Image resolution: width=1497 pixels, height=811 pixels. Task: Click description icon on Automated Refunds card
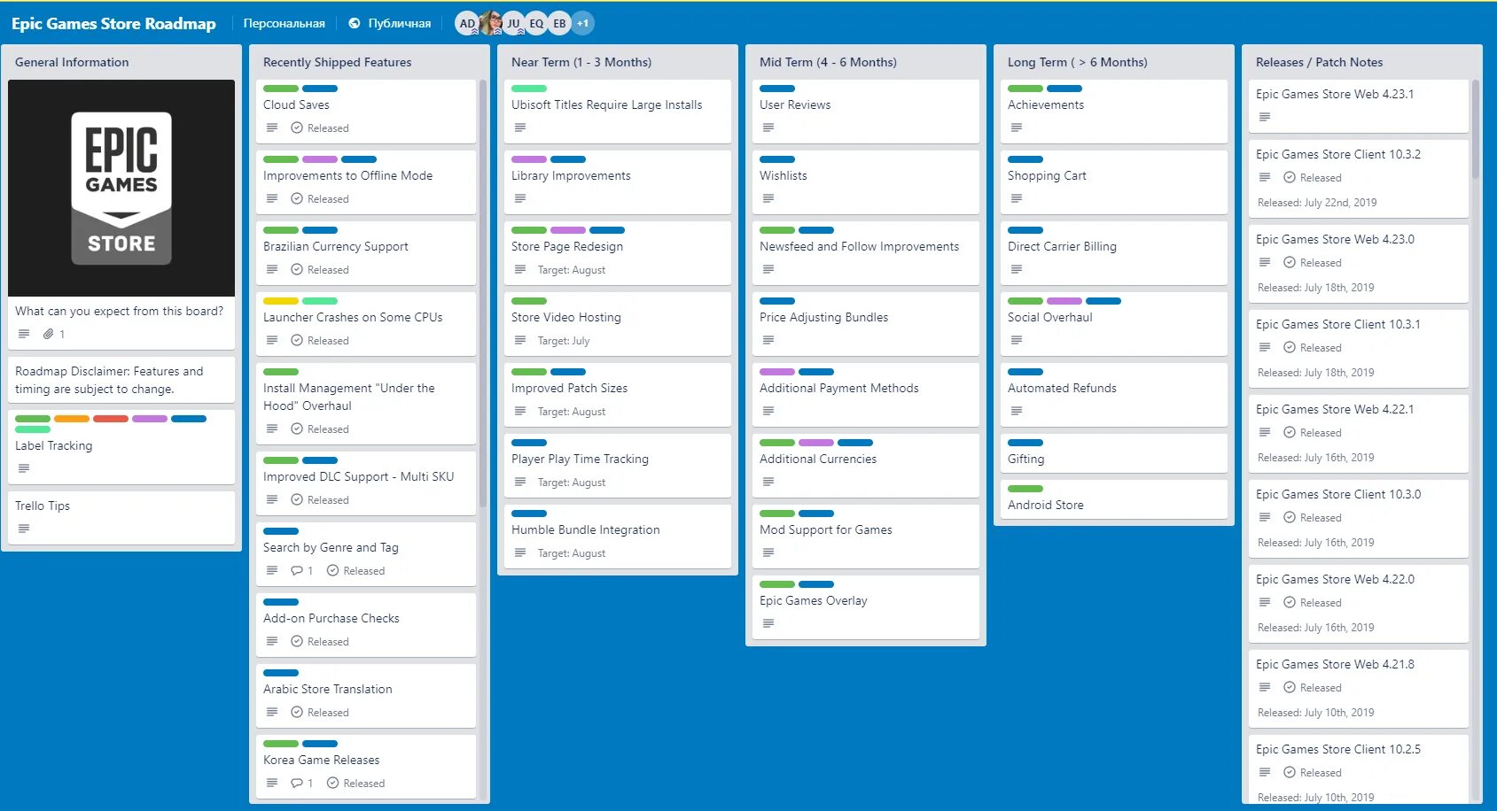tap(1017, 412)
